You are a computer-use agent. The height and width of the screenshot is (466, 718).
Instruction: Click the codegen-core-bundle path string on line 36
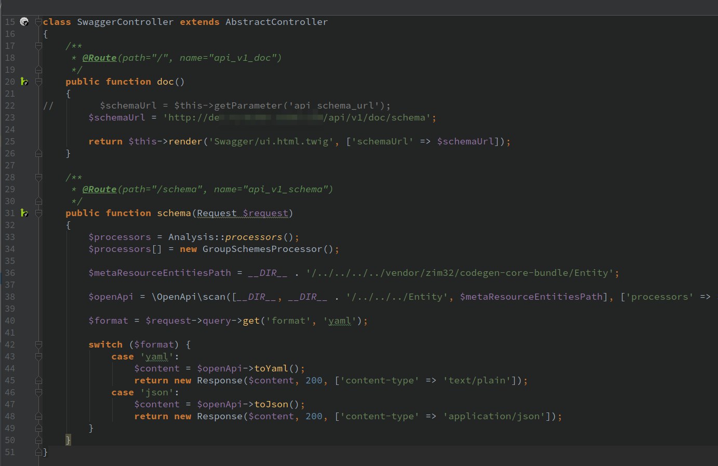[460, 273]
